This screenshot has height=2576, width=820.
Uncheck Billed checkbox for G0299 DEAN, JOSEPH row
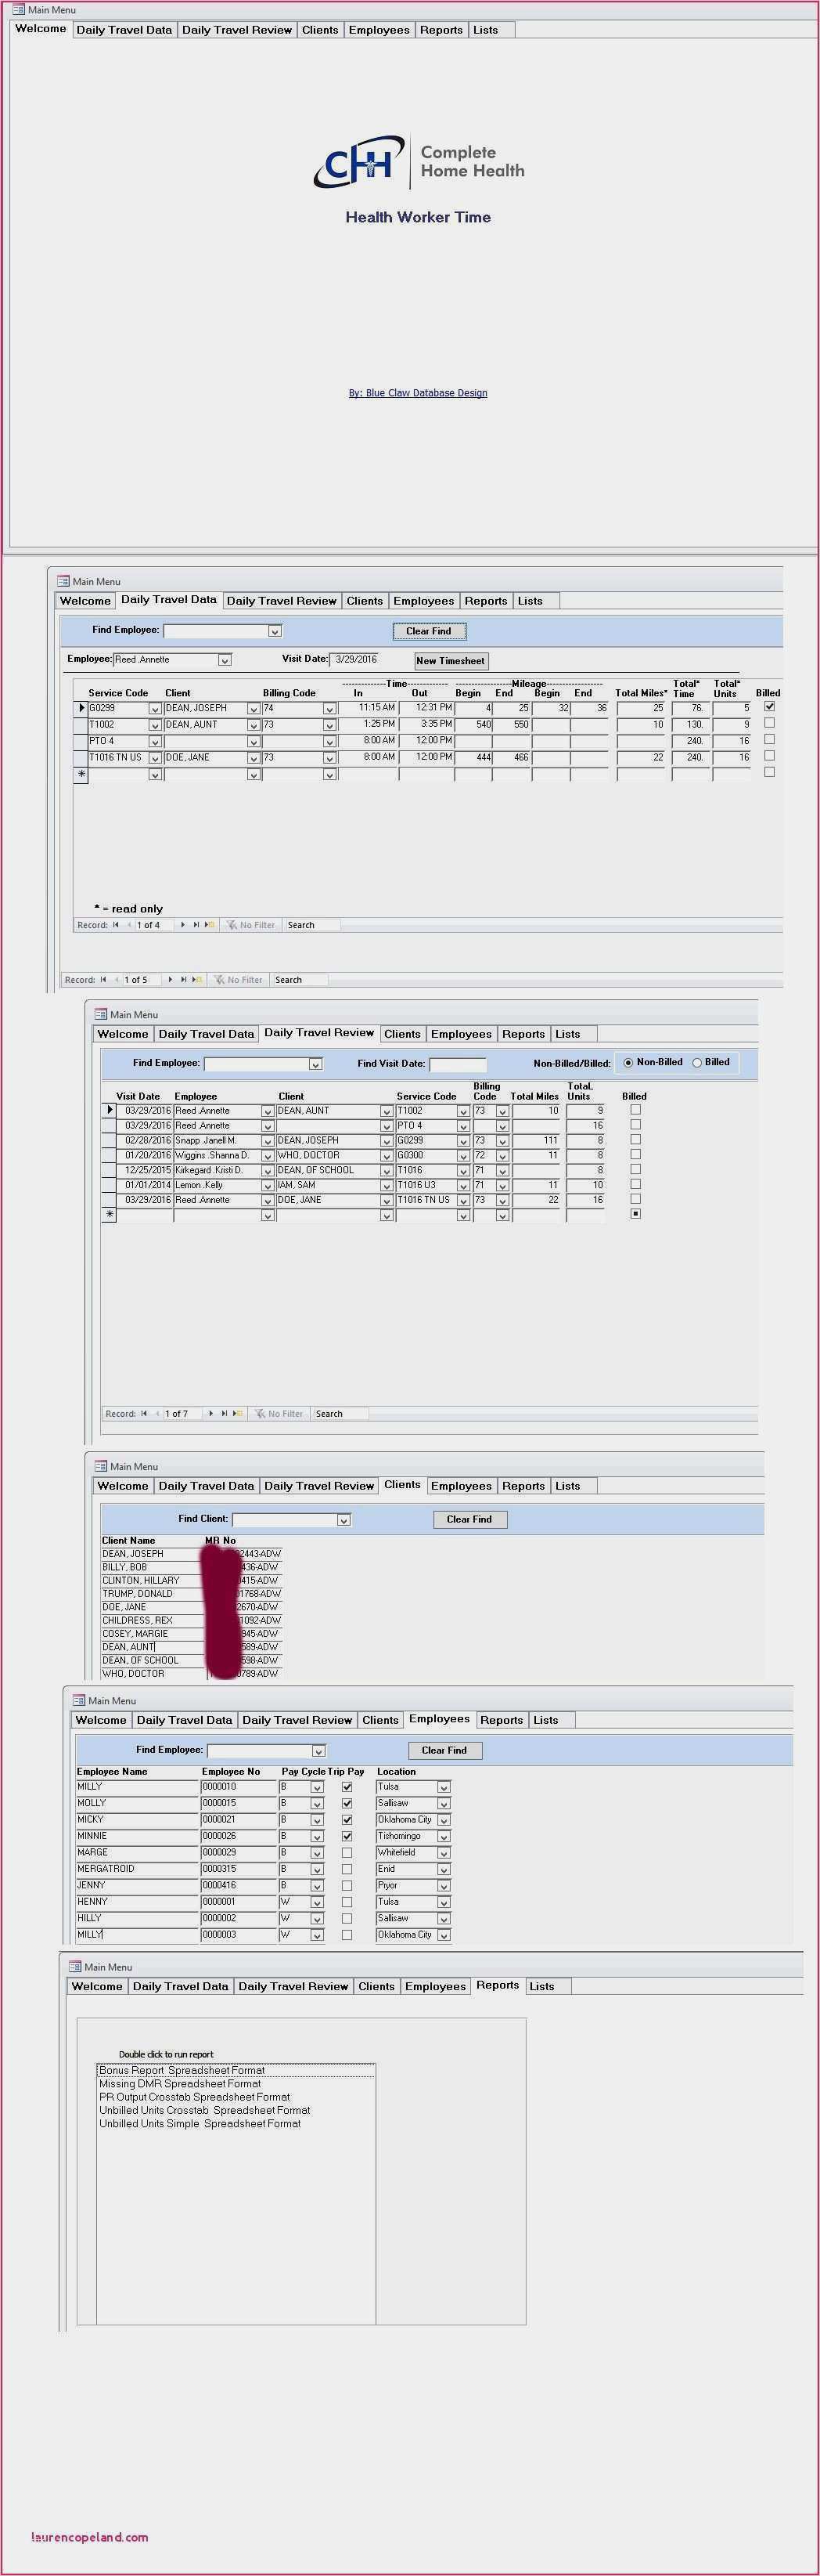coord(769,706)
